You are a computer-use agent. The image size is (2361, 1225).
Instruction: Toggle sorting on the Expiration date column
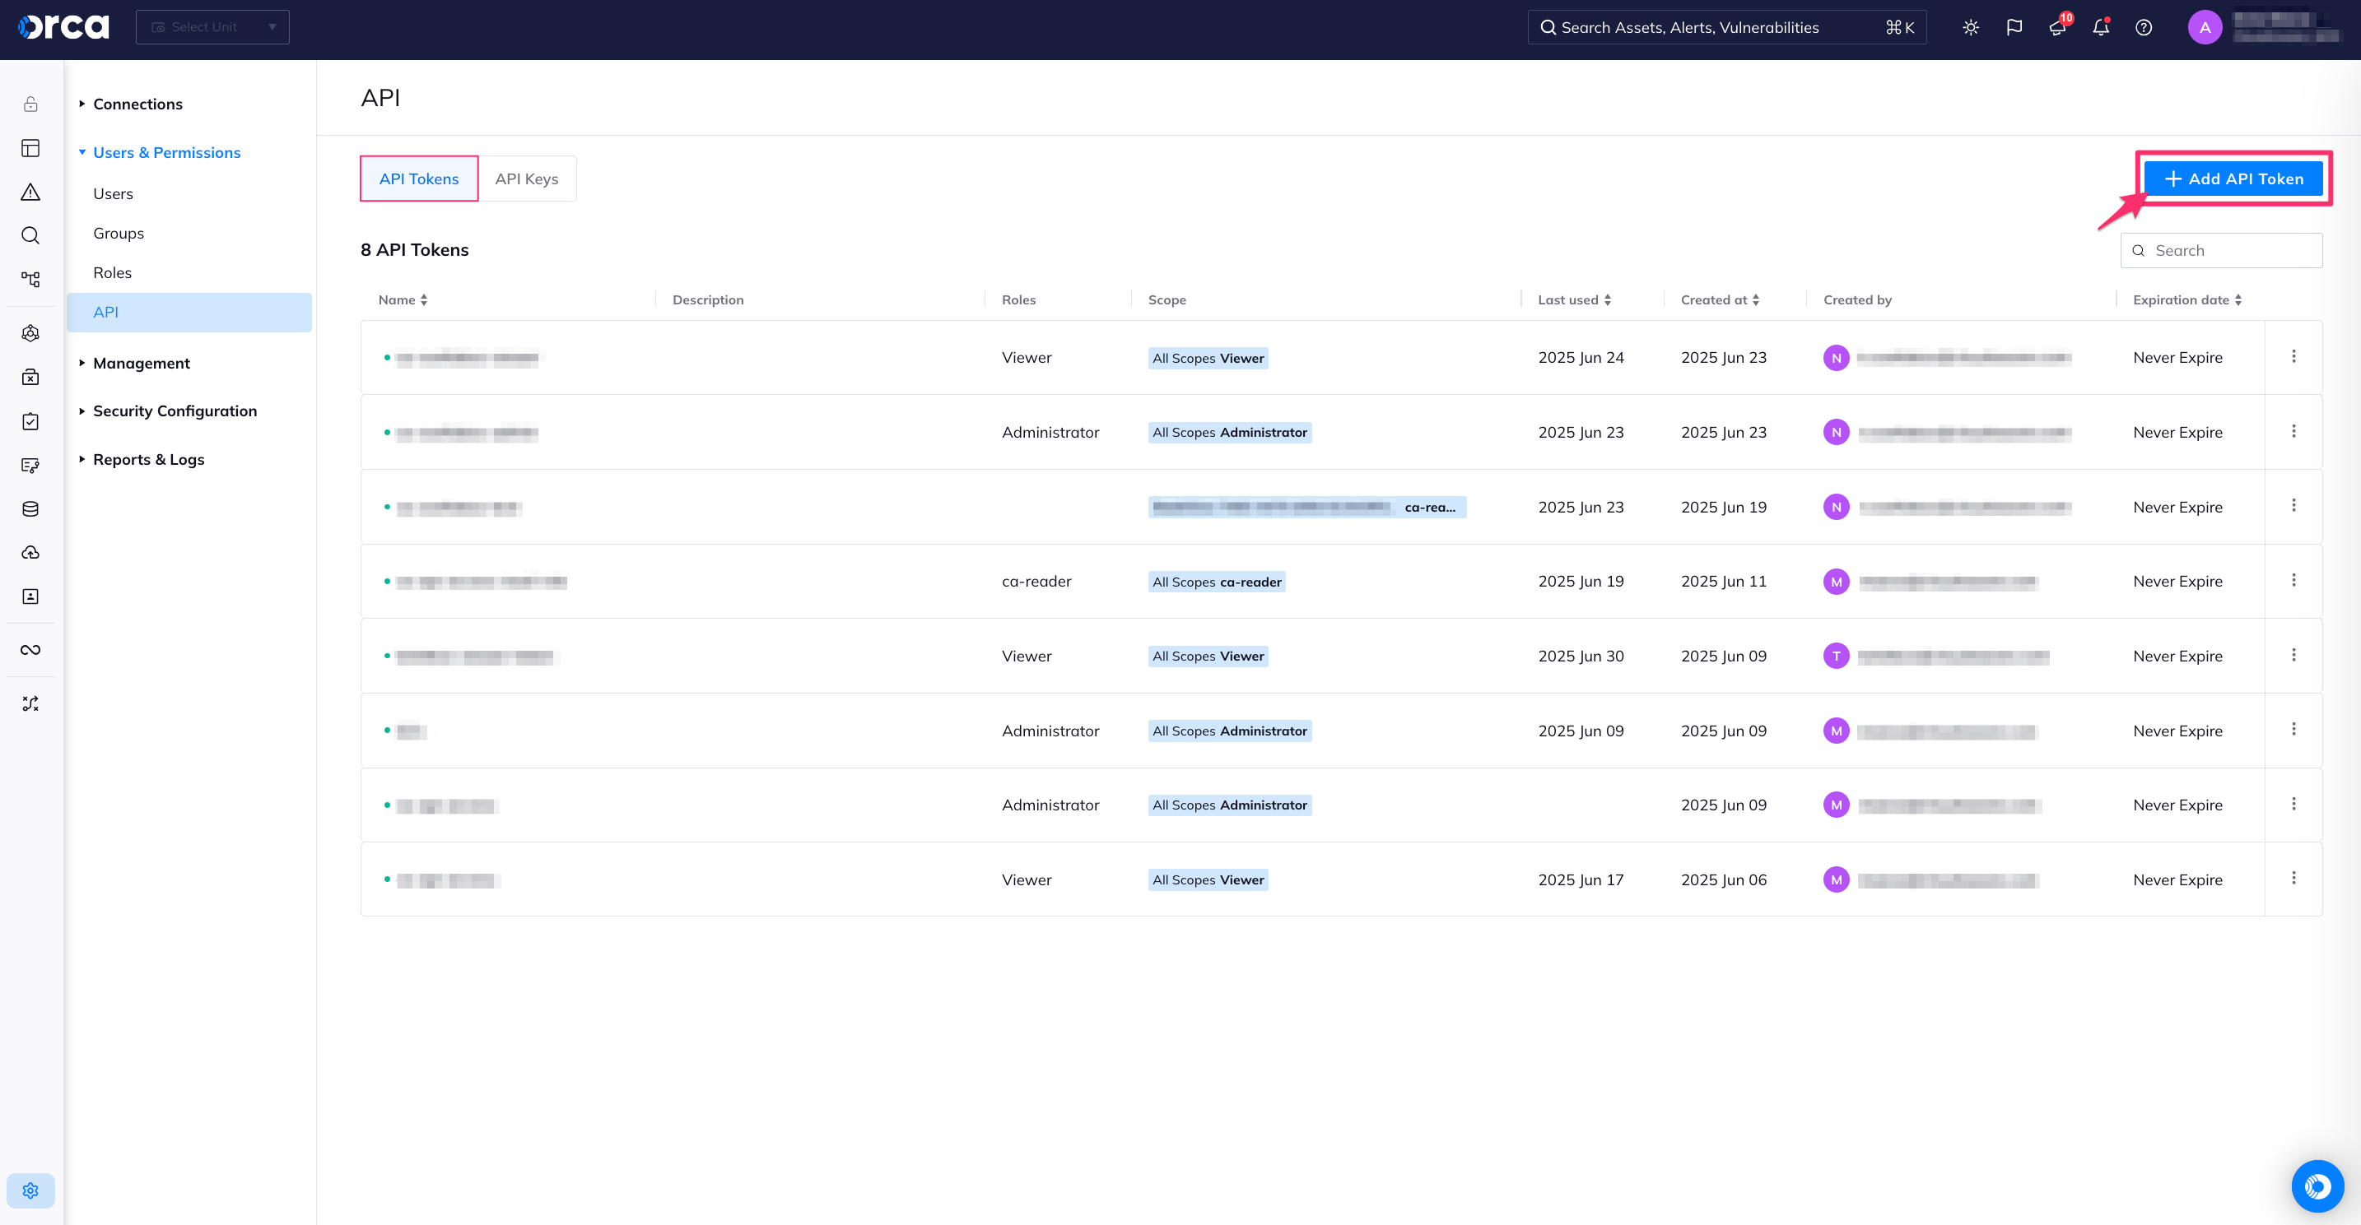(2240, 299)
